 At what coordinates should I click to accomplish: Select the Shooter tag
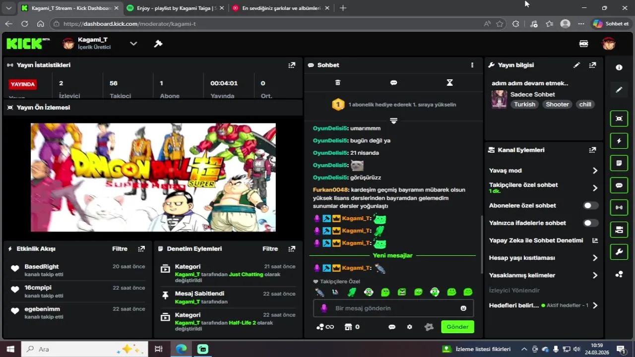point(557,104)
